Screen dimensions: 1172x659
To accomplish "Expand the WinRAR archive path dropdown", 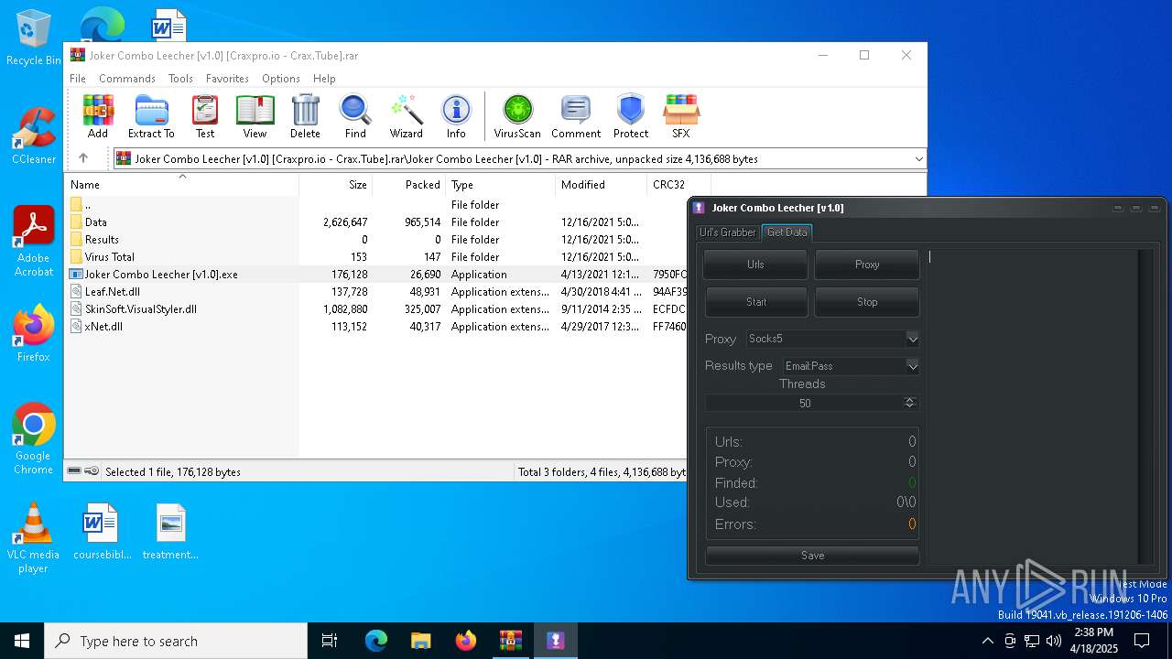I will (918, 159).
